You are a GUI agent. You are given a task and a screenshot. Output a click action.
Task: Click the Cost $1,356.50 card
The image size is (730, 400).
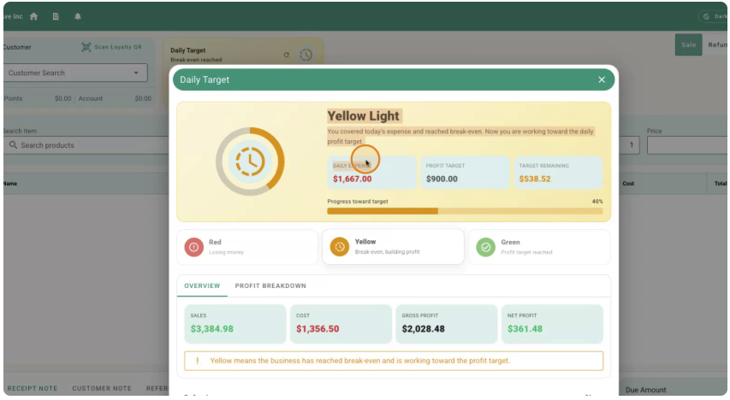point(341,324)
